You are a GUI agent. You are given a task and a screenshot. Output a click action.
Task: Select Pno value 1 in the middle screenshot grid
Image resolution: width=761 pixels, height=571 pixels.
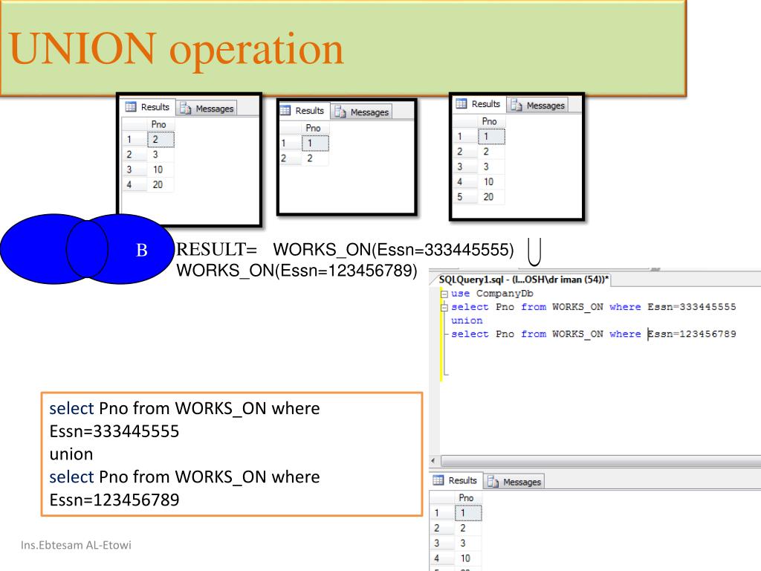point(315,143)
